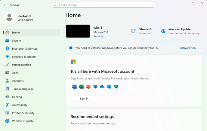Click the Family Safety heart icon

(x=116, y=87)
